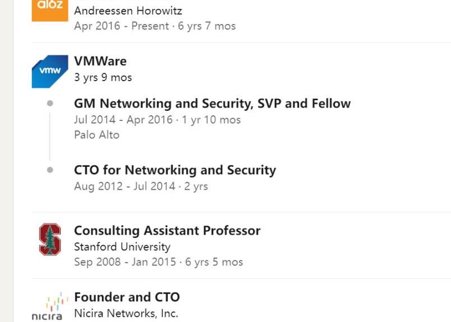Image resolution: width=451 pixels, height=322 pixels.
Task: Click the Founder and CTO title
Action: (127, 297)
